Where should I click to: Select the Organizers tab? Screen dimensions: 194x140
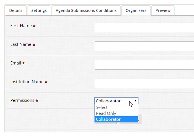point(136,10)
